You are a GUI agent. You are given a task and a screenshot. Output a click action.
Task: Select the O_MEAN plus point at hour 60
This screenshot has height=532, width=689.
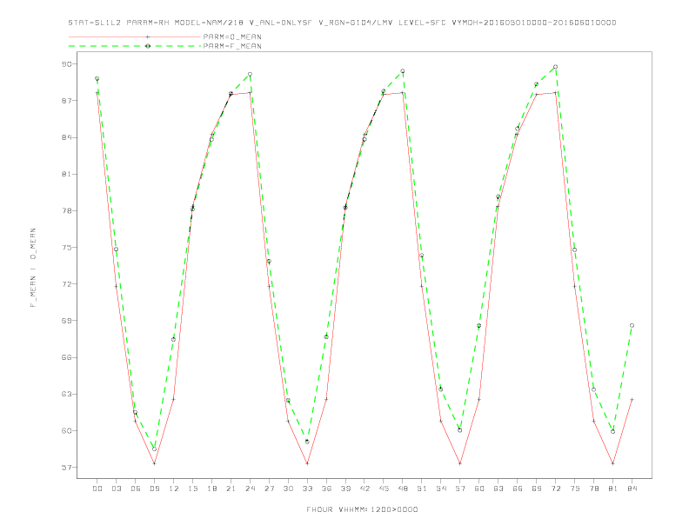click(479, 399)
